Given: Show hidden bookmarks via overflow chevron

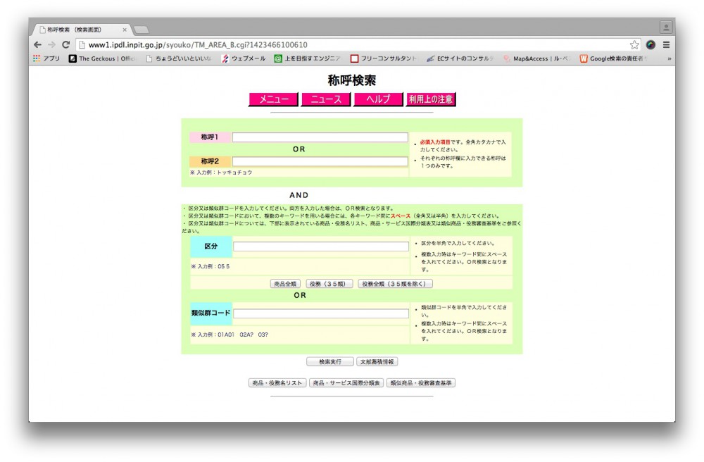Looking at the screenshot, I should coord(669,58).
